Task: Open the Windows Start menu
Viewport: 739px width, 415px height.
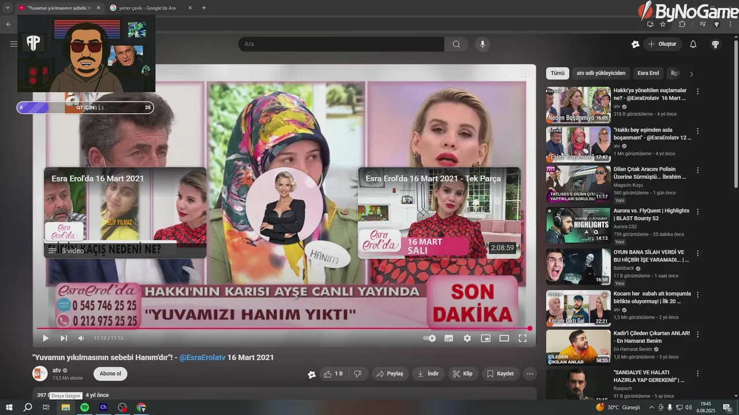Action: (9, 408)
